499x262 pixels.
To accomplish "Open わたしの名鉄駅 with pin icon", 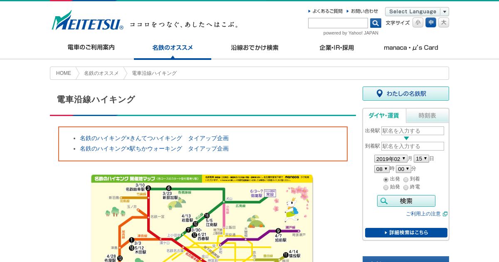I will (x=406, y=94).
